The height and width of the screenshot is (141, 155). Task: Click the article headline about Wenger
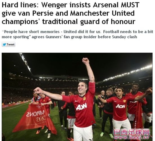[70, 13]
